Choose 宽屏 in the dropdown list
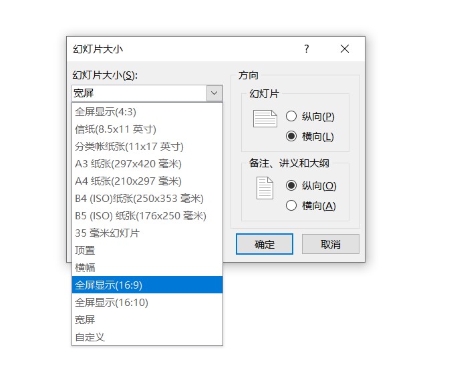Image resolution: width=449 pixels, height=368 pixels. (147, 320)
